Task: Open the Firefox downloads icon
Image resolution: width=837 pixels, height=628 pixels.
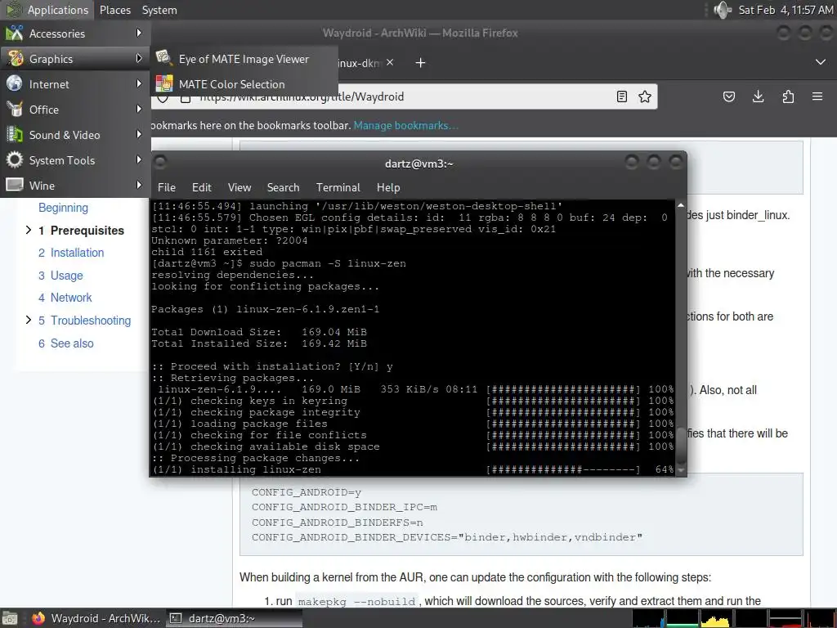Action: 758,96
